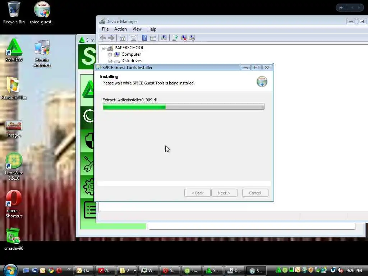Select Disk drives in the device tree

132,60
